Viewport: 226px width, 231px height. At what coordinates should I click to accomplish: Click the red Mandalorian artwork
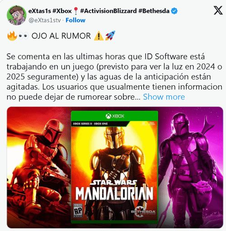coord(39,167)
